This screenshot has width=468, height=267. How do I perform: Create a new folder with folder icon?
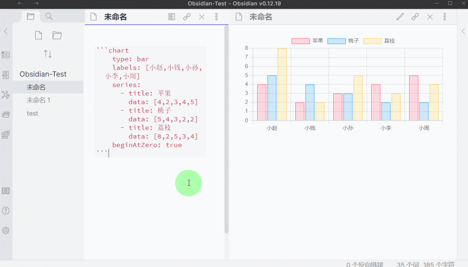[57, 36]
